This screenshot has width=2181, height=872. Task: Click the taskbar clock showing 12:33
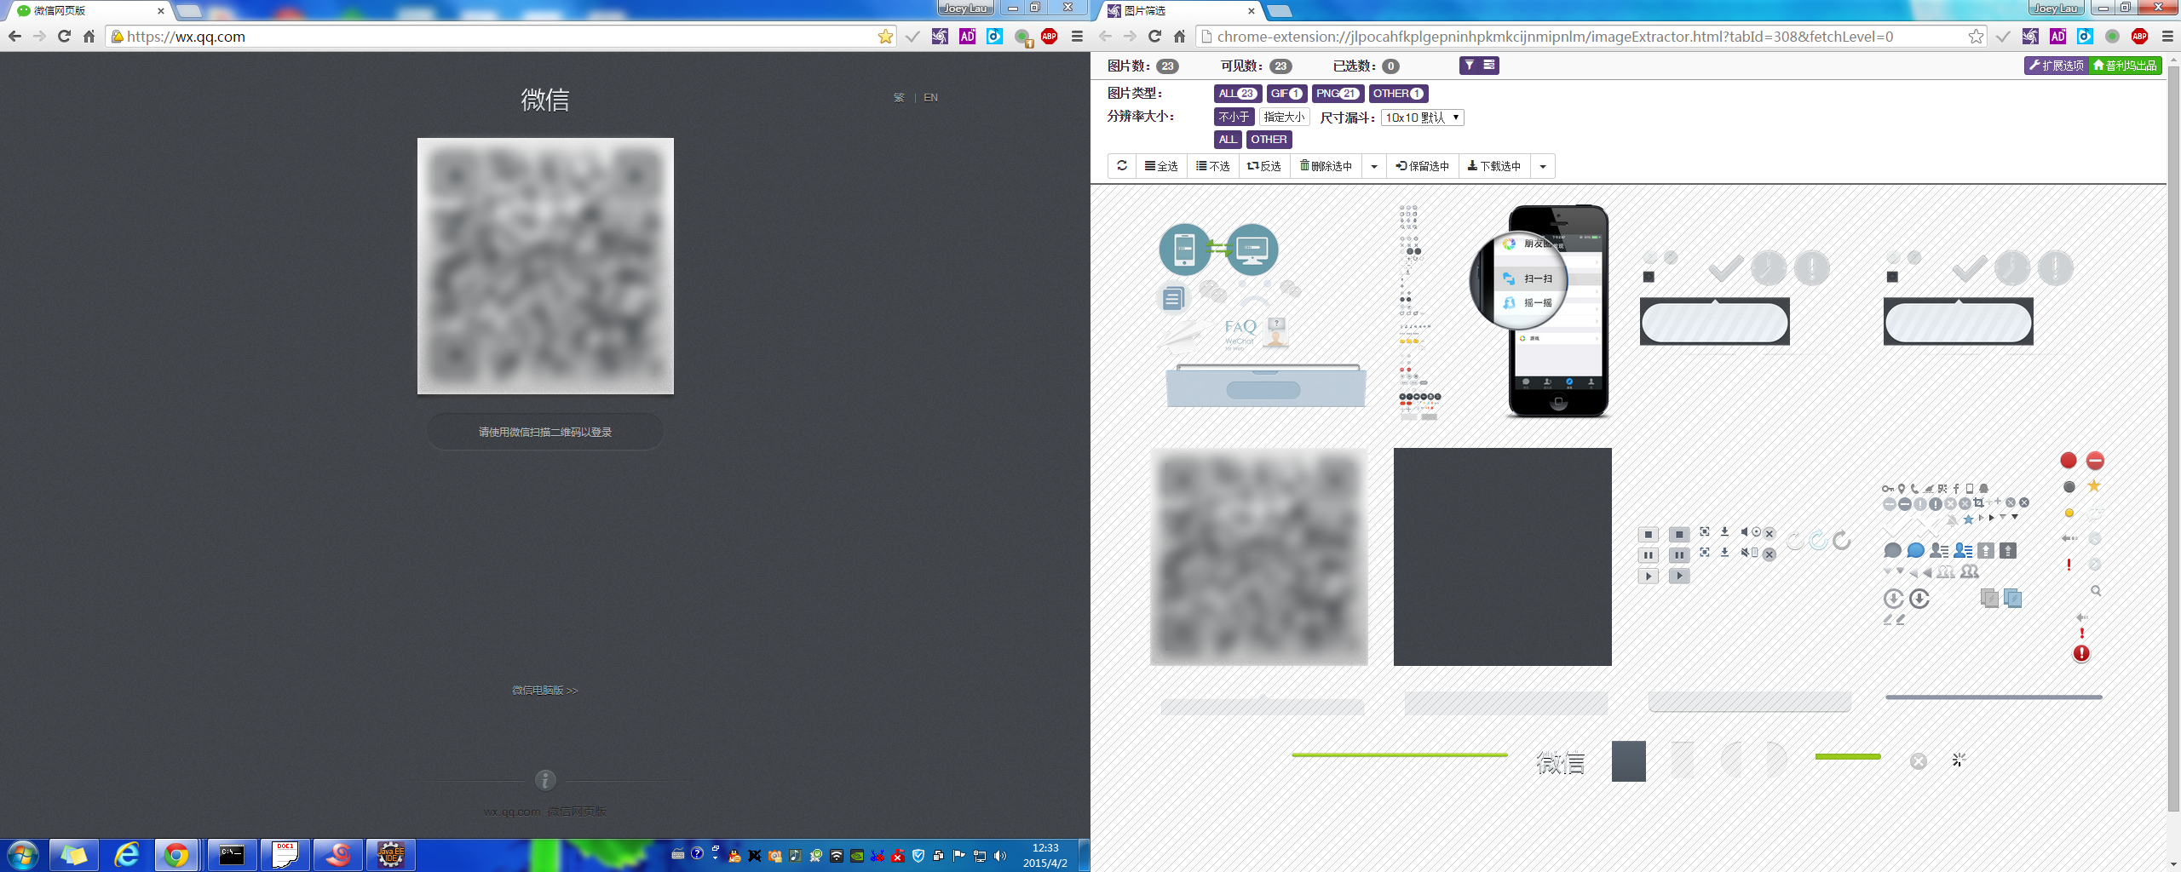tap(1044, 855)
